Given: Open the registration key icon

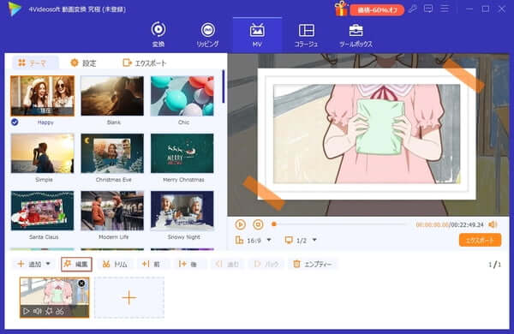Looking at the screenshot, I should pos(413,9).
